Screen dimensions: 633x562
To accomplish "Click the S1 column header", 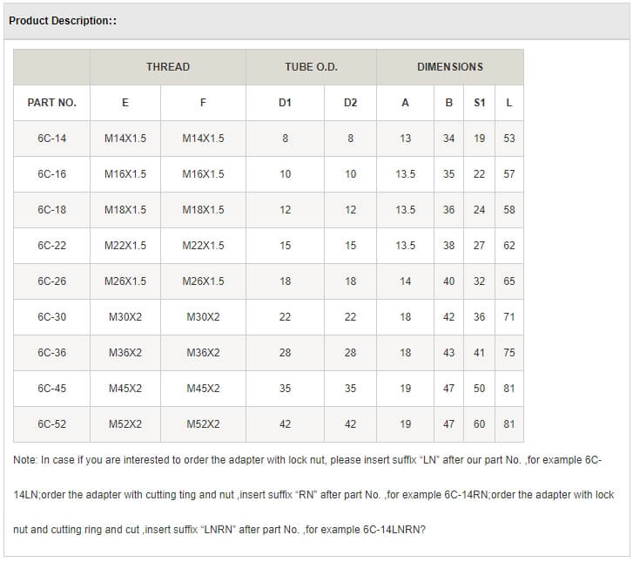I will pyautogui.click(x=480, y=103).
